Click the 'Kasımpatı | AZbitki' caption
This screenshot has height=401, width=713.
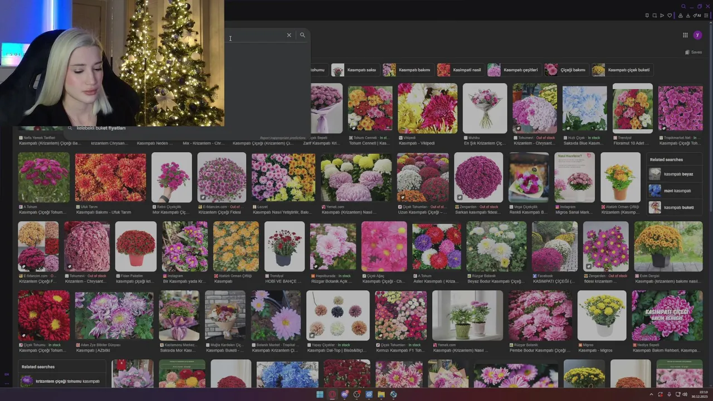tap(93, 350)
